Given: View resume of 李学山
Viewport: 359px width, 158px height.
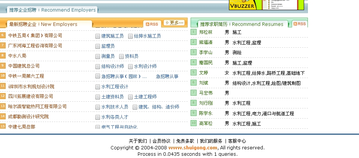Looking at the screenshot, I should pyautogui.click(x=206, y=53).
